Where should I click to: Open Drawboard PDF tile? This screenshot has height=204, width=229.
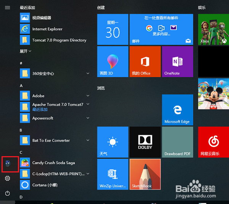tap(177, 142)
